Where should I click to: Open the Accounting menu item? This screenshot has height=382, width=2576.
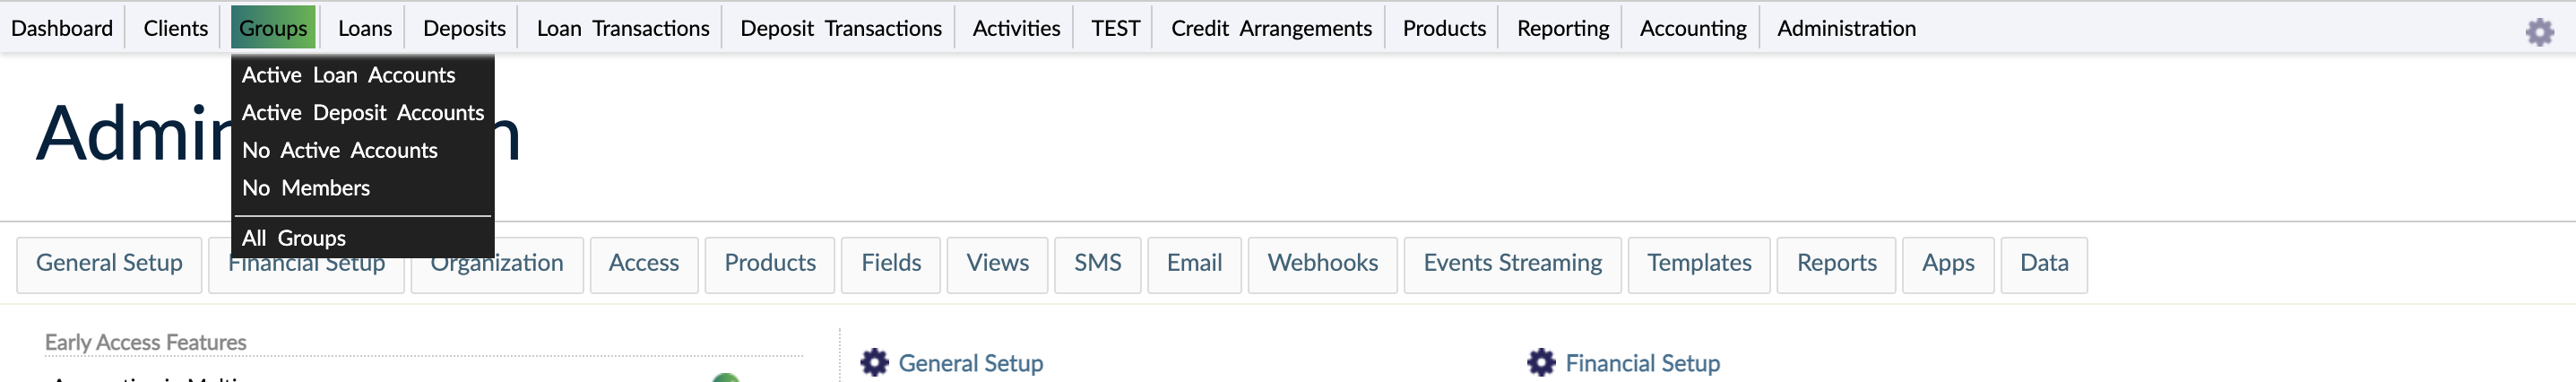point(1692,28)
